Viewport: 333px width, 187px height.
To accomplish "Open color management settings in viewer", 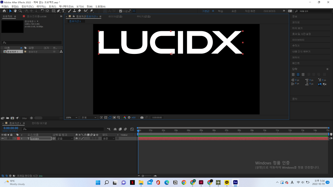I will pyautogui.click(x=125, y=118).
